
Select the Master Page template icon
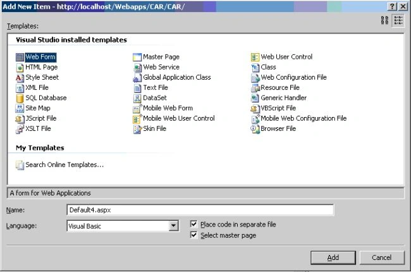137,57
